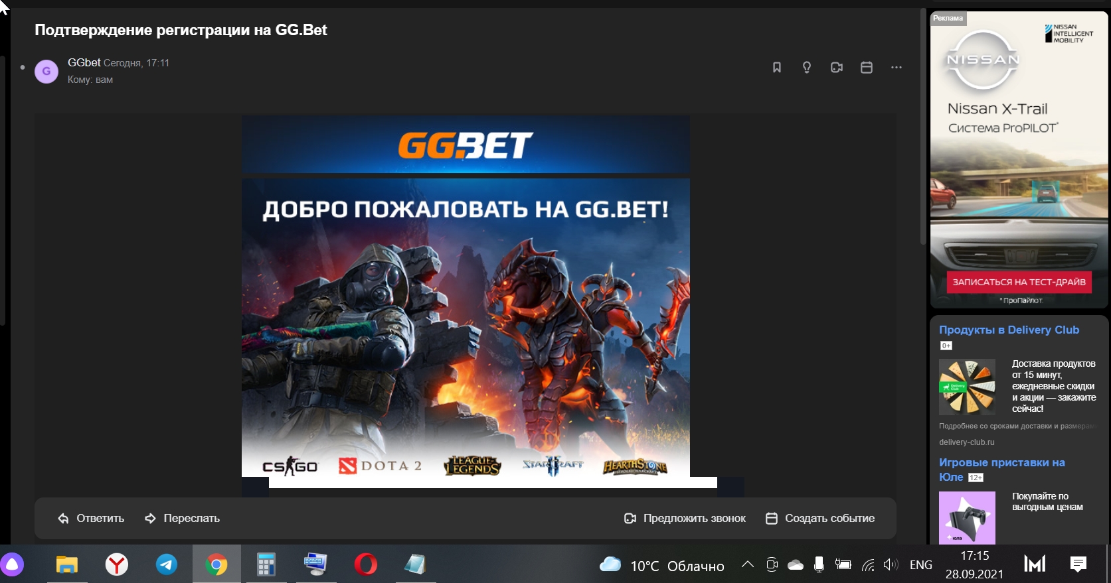Image resolution: width=1111 pixels, height=583 pixels.
Task: Click the video call icon in the email header
Action: pos(837,68)
